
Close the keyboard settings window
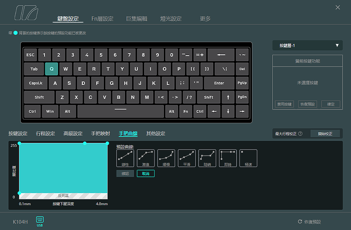[337, 7]
